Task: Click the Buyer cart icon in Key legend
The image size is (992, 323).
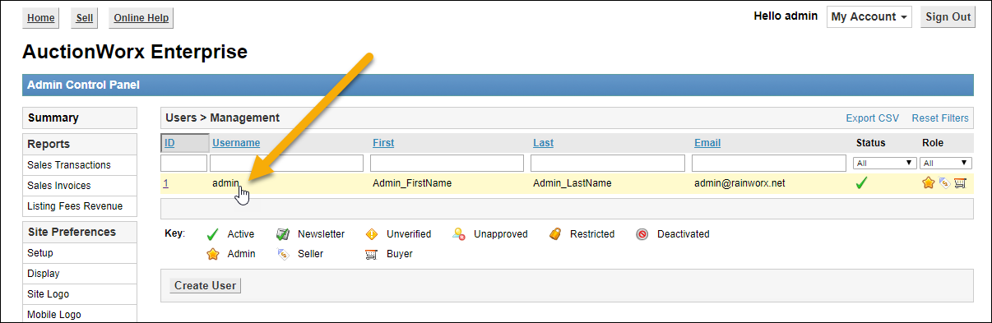Action: pos(371,254)
